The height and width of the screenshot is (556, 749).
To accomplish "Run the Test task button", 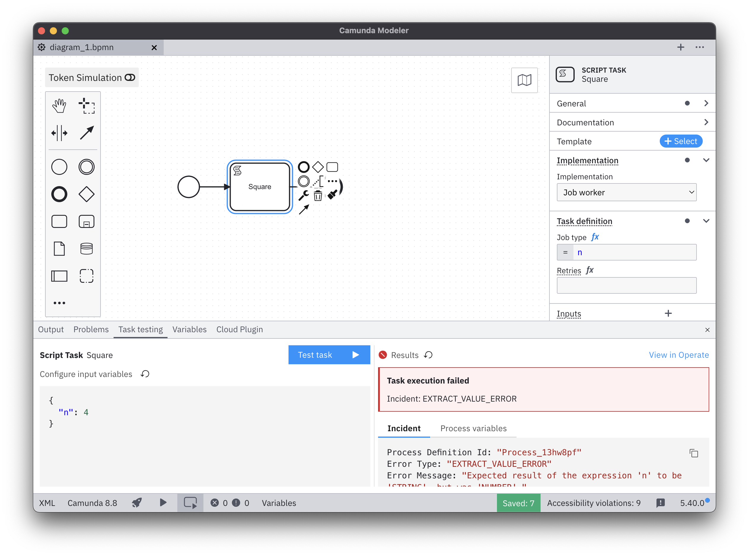I will coord(329,355).
